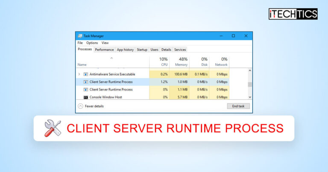Click the process list scrollbar down arrow
This screenshot has width=328, height=172.
pyautogui.click(x=250, y=97)
